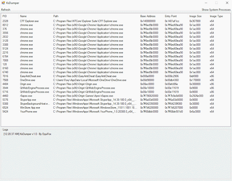
Task: Select chrome.exe row with PID 2216
Action: pos(116,52)
